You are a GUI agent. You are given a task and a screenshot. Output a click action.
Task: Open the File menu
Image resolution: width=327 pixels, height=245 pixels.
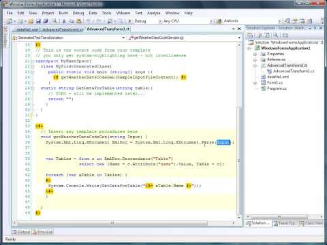coord(10,13)
